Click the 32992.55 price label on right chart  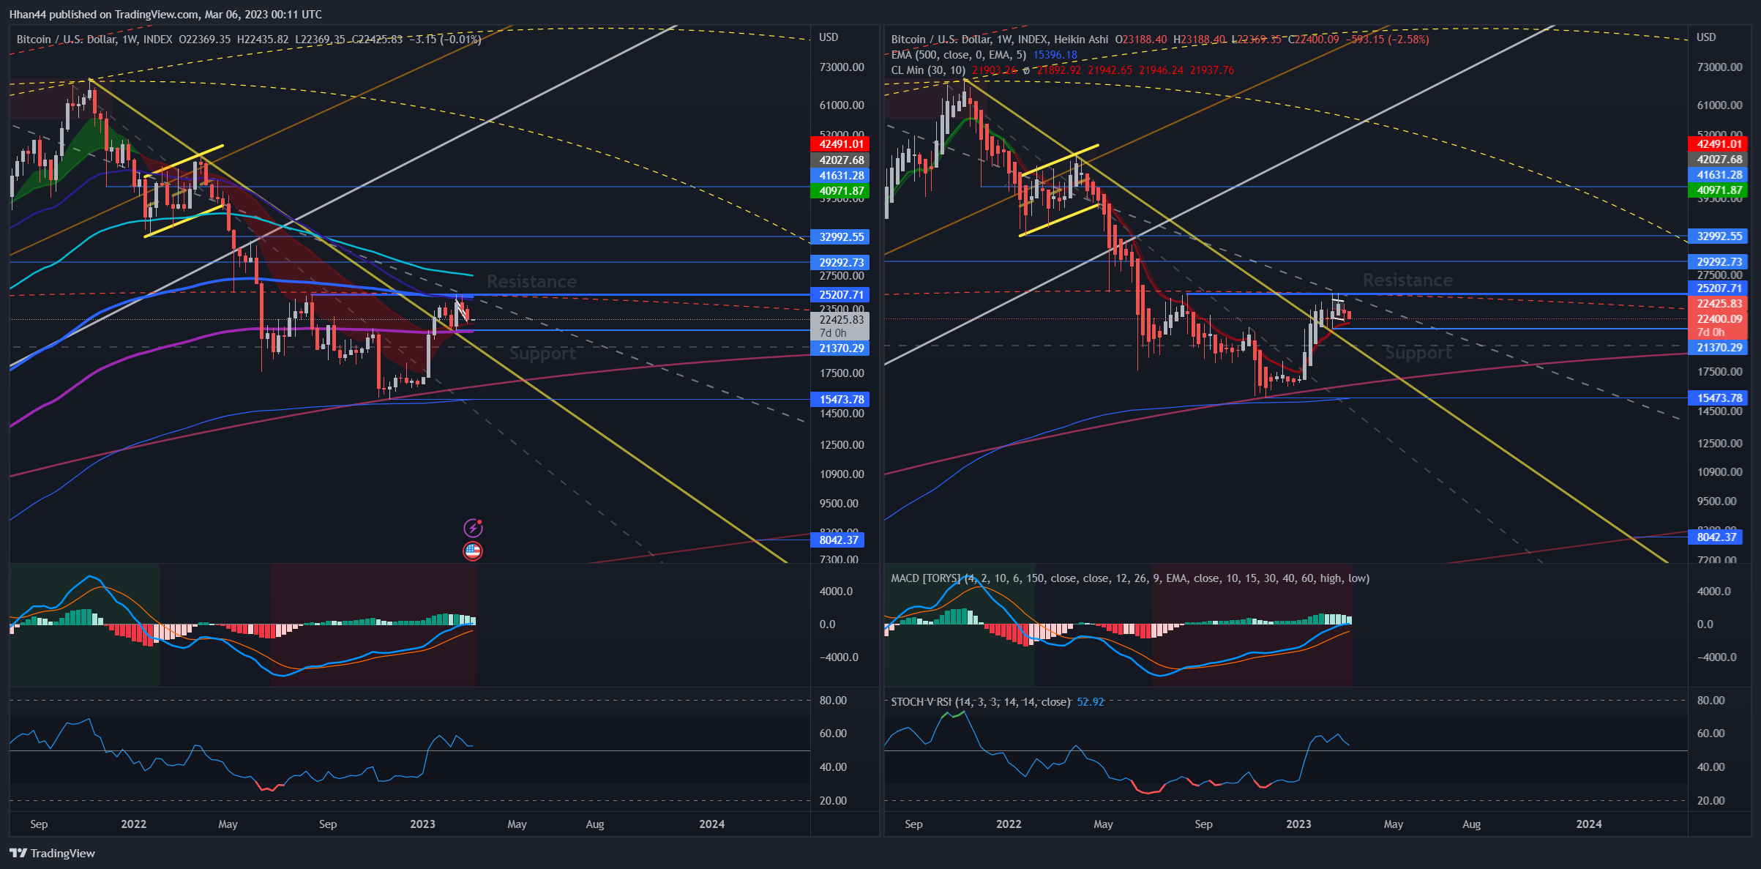[1717, 236]
